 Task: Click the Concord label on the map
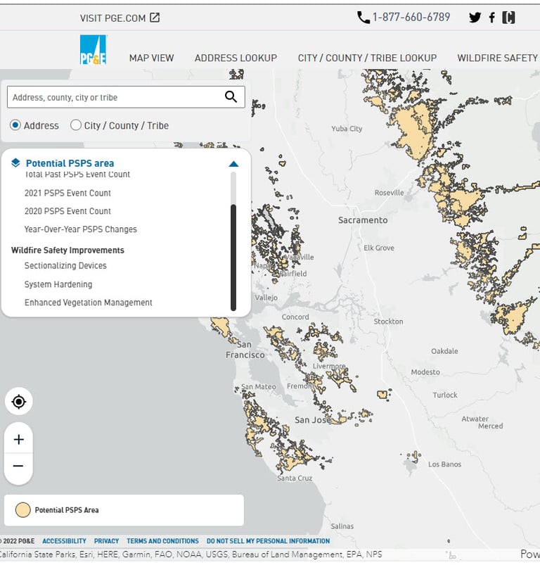(x=295, y=317)
